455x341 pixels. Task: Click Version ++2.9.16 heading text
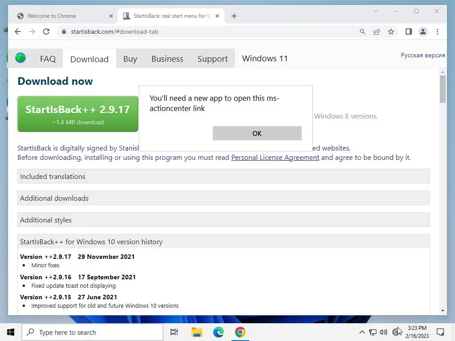[x=46, y=277]
